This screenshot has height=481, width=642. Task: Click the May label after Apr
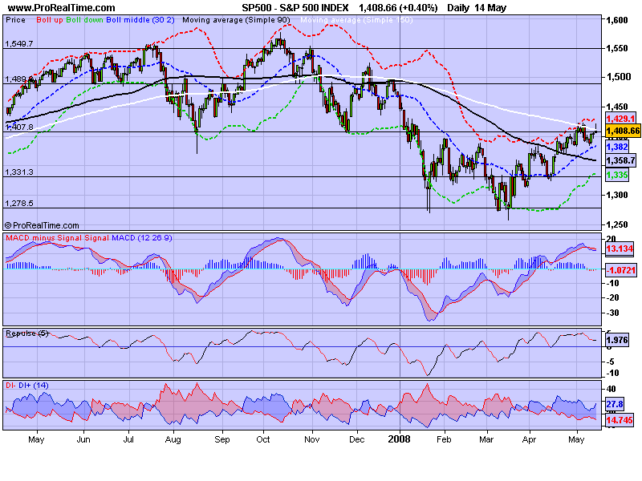point(576,439)
